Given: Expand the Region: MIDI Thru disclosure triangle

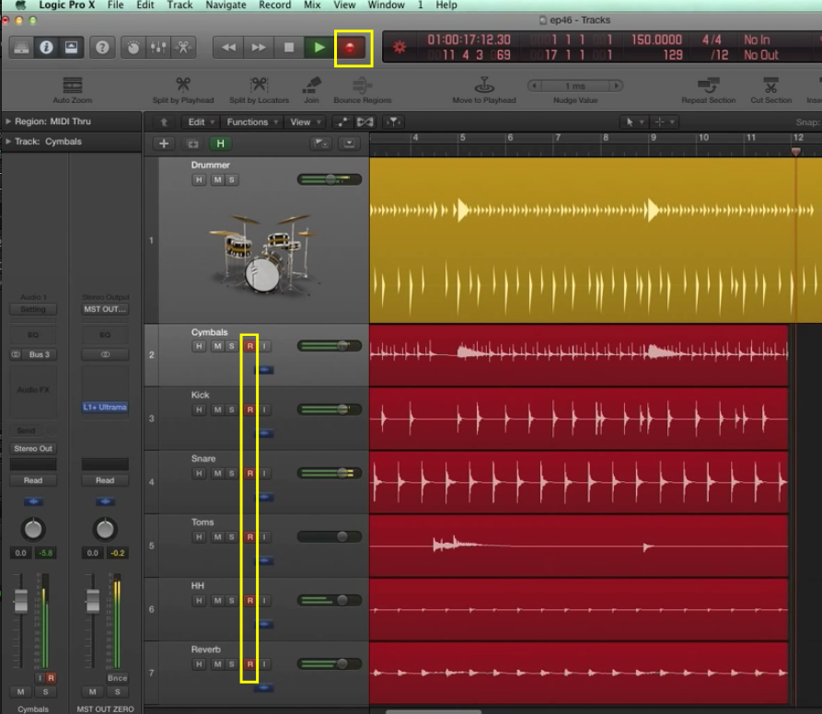Looking at the screenshot, I should (x=8, y=121).
